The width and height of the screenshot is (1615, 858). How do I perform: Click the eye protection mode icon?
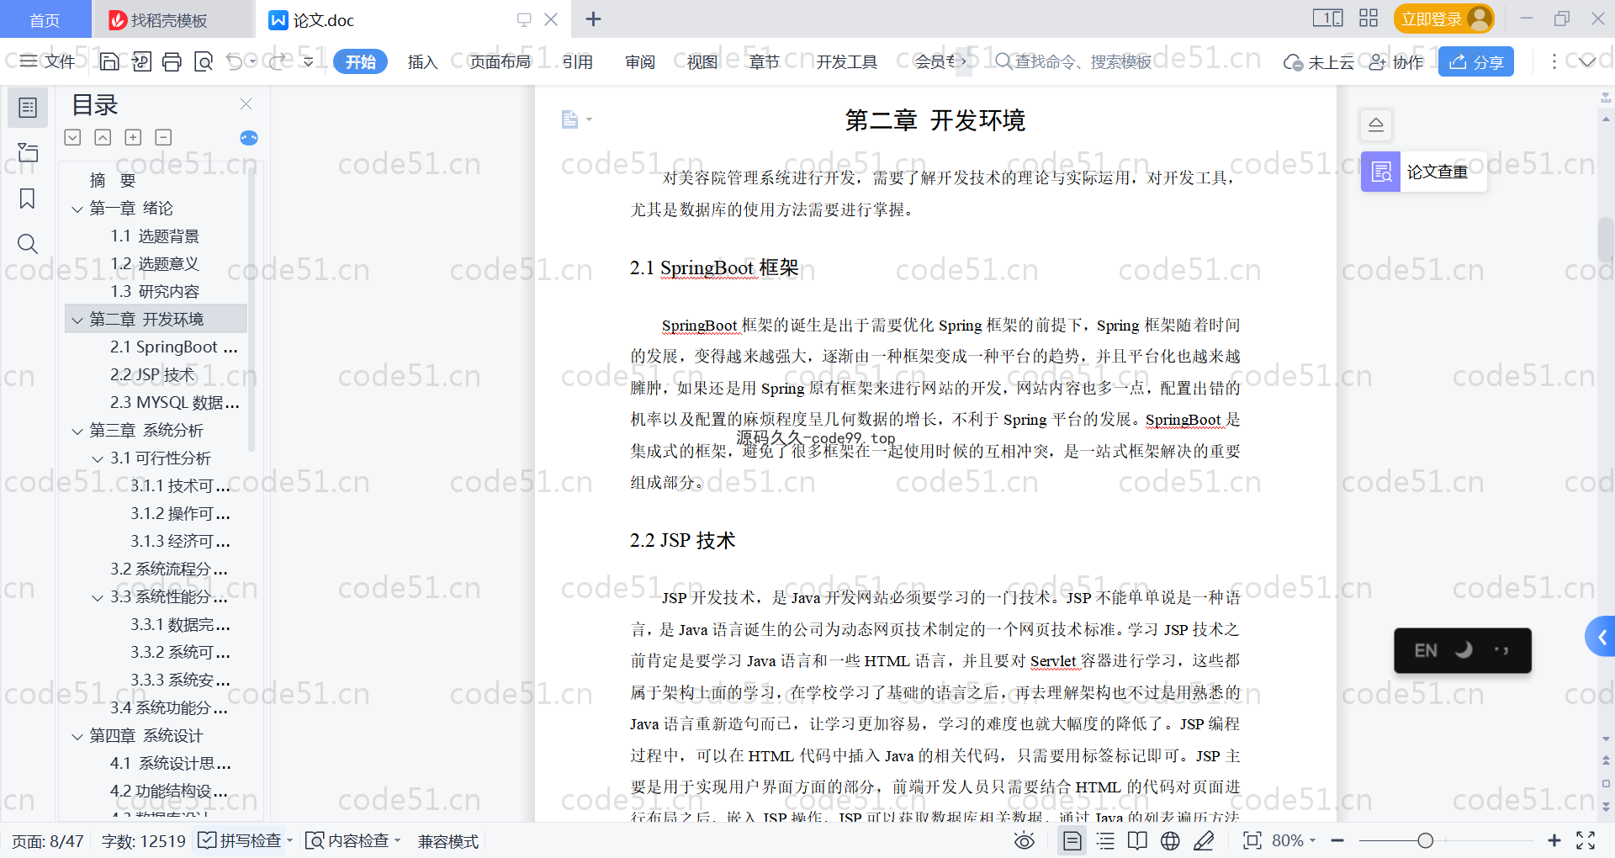coord(1024,840)
